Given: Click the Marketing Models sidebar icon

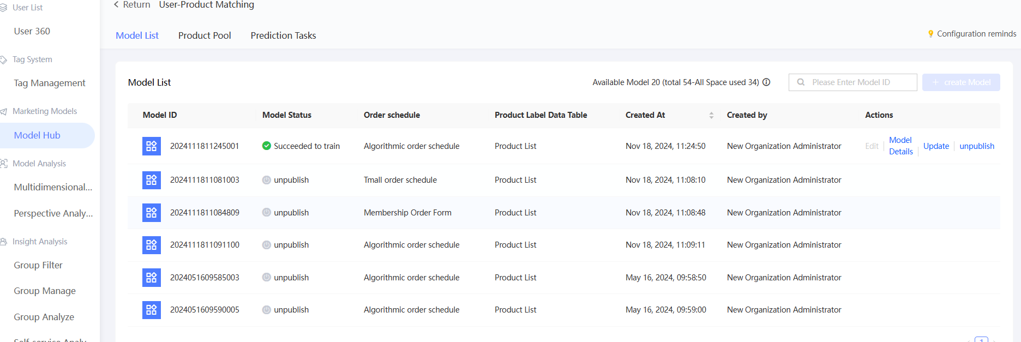Looking at the screenshot, I should coord(4,111).
